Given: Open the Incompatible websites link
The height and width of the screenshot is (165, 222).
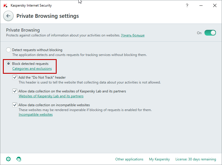Looking at the screenshot, I should [36, 114].
